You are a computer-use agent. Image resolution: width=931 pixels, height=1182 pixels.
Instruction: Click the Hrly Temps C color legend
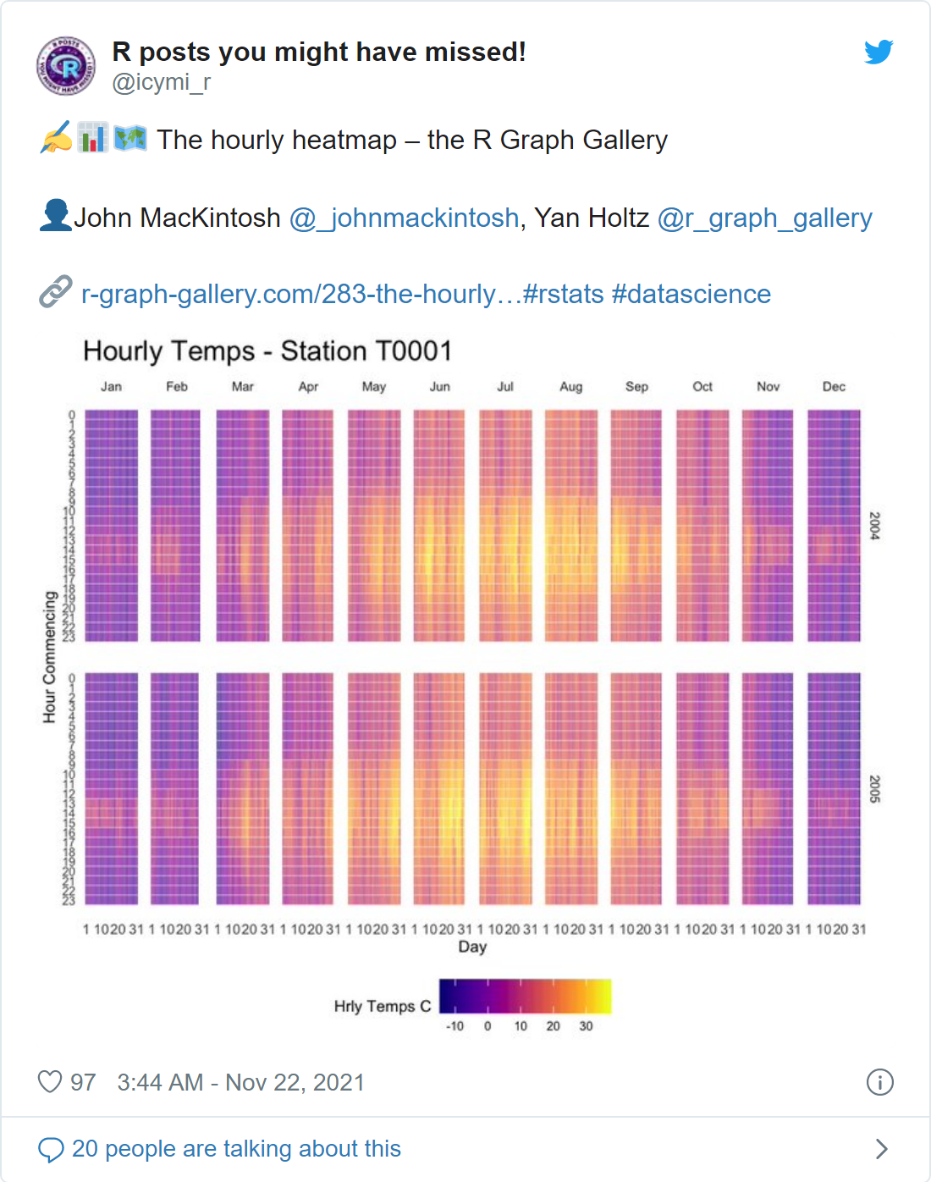coord(525,997)
